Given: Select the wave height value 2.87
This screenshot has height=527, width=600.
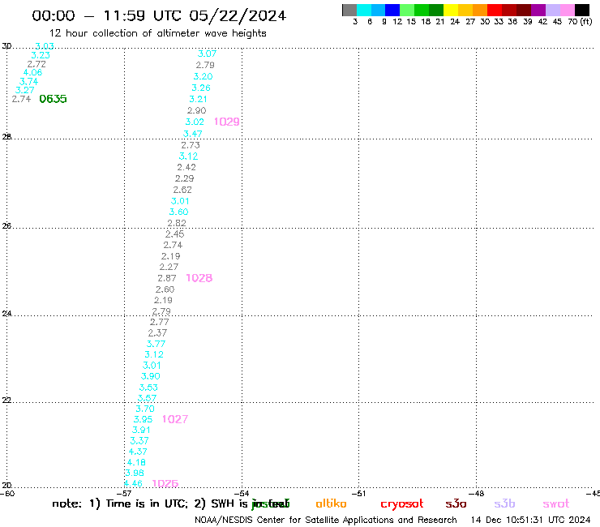Looking at the screenshot, I should (167, 278).
